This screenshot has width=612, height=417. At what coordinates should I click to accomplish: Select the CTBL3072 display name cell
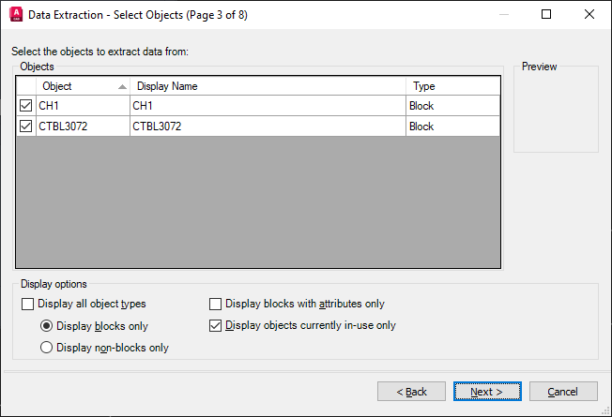pyautogui.click(x=268, y=126)
